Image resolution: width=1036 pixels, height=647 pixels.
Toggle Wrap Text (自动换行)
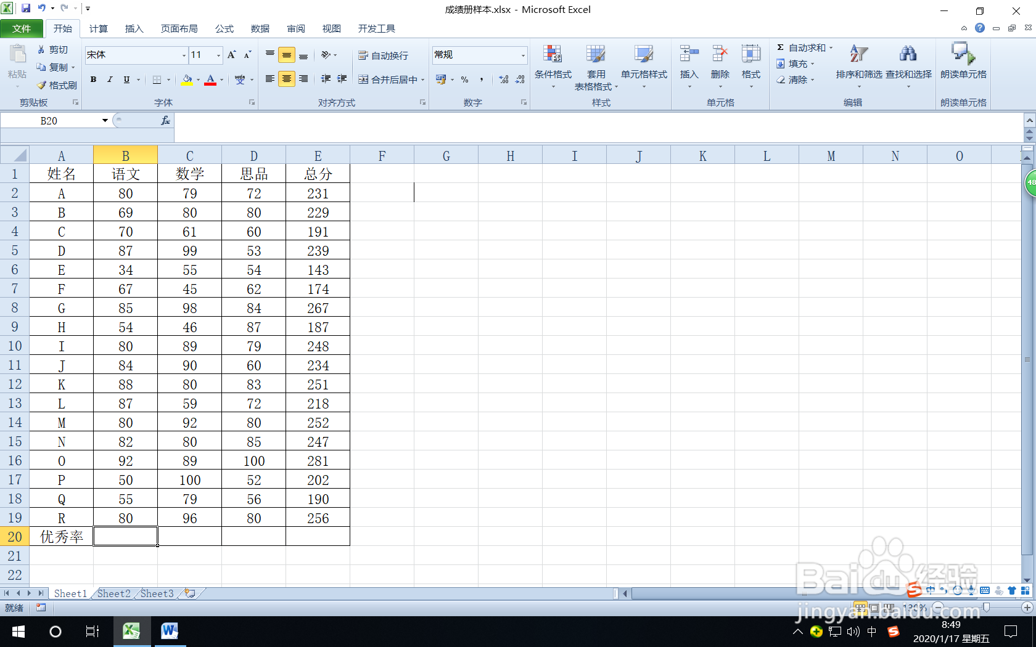click(383, 55)
